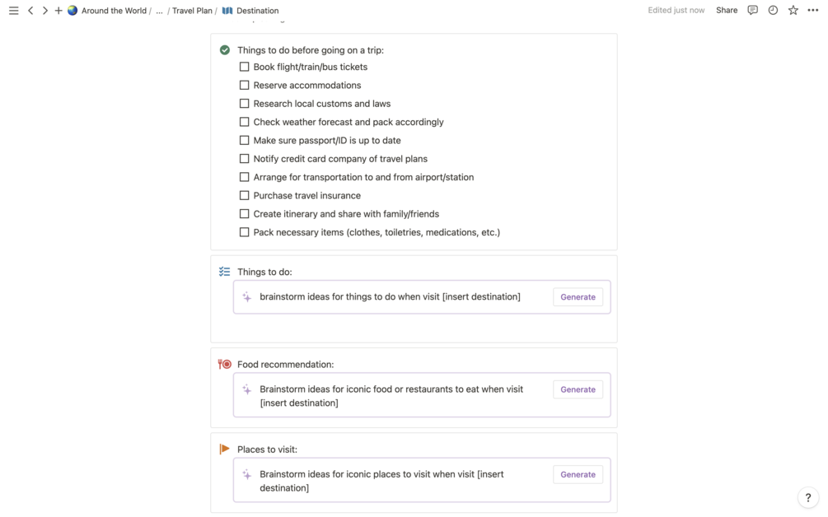Click Share in the top bar
Image resolution: width=828 pixels, height=517 pixels.
[x=727, y=11]
